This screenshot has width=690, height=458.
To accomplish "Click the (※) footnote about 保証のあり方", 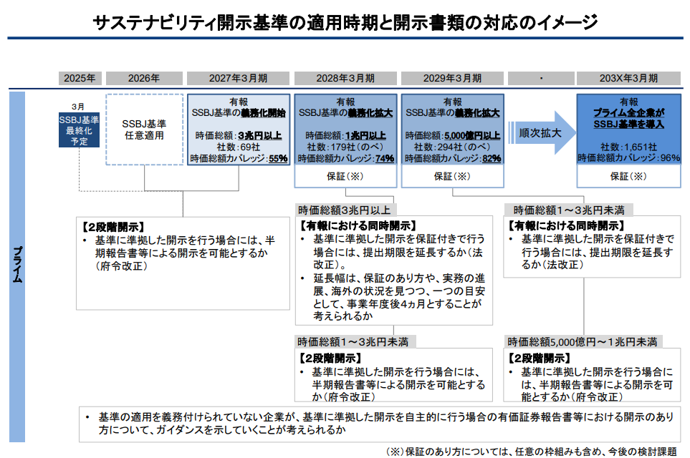I will 531,452.
